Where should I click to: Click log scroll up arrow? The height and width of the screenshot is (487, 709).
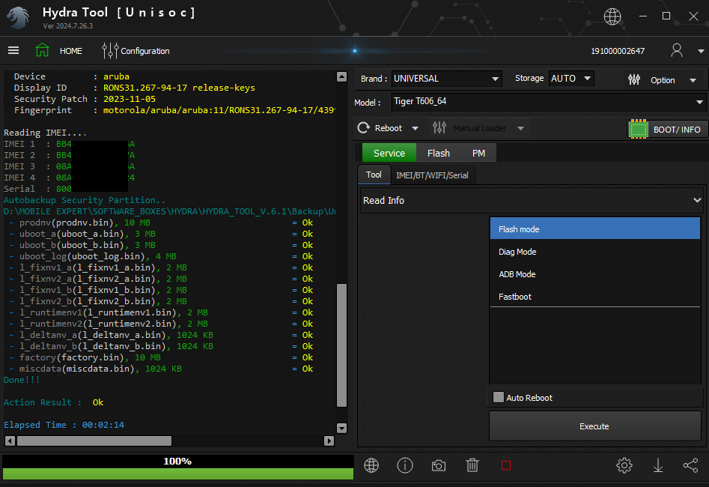(342, 76)
